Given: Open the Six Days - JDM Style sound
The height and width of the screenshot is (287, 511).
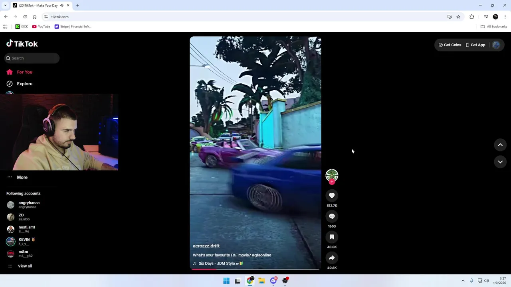Looking at the screenshot, I should point(218,263).
